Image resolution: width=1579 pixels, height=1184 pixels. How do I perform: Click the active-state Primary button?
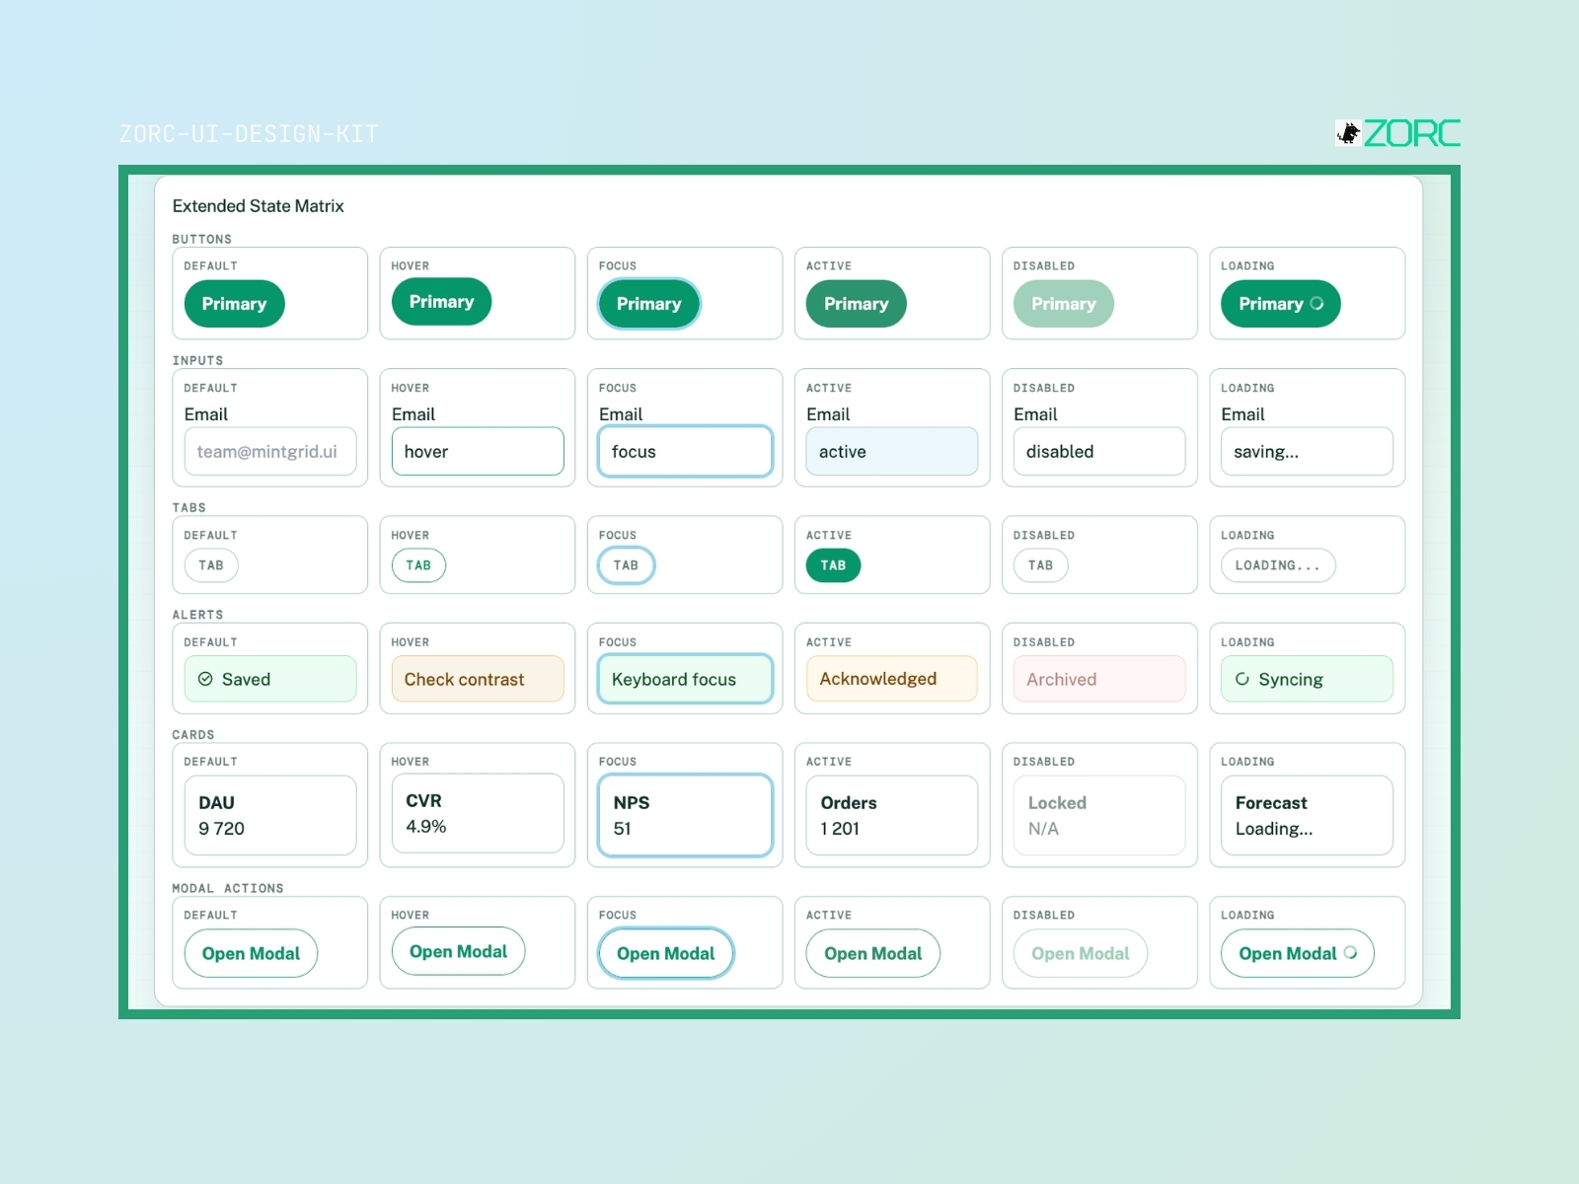coord(857,304)
